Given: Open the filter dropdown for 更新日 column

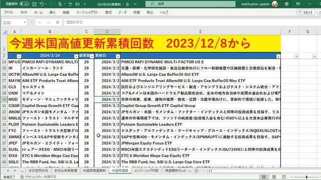Looking at the screenshot, I should pos(118,56).
